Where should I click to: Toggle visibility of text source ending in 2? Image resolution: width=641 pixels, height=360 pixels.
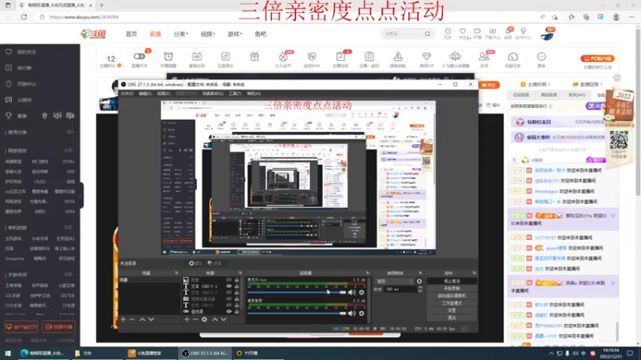[x=229, y=293]
